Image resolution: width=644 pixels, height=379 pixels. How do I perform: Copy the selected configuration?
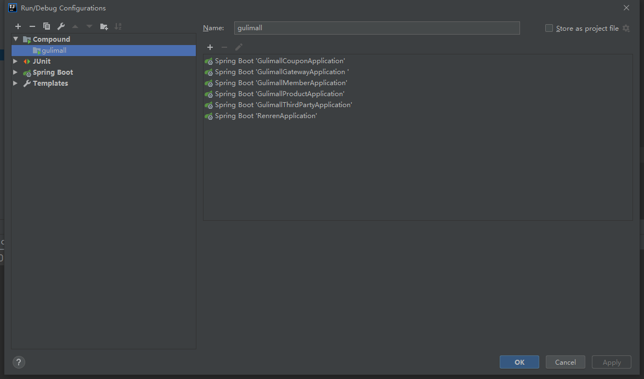(47, 26)
